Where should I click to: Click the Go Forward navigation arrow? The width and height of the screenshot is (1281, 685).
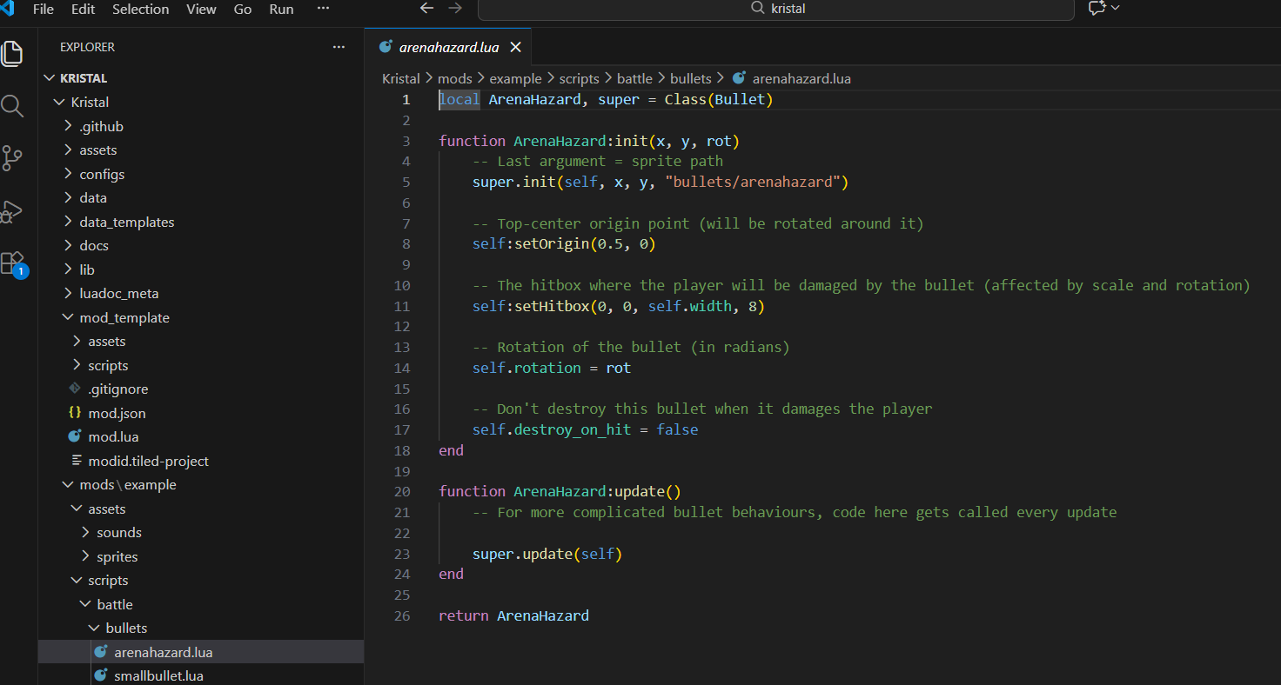455,9
